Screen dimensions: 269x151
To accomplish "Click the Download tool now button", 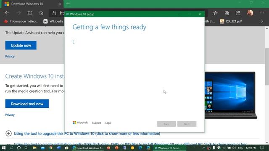I will click(x=27, y=104).
